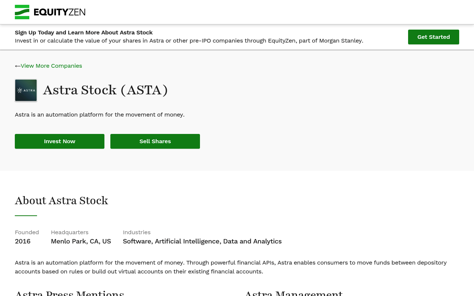Click the headquarters Menlo Park, CA, US
Viewport: 474px width, 296px height.
[81, 241]
